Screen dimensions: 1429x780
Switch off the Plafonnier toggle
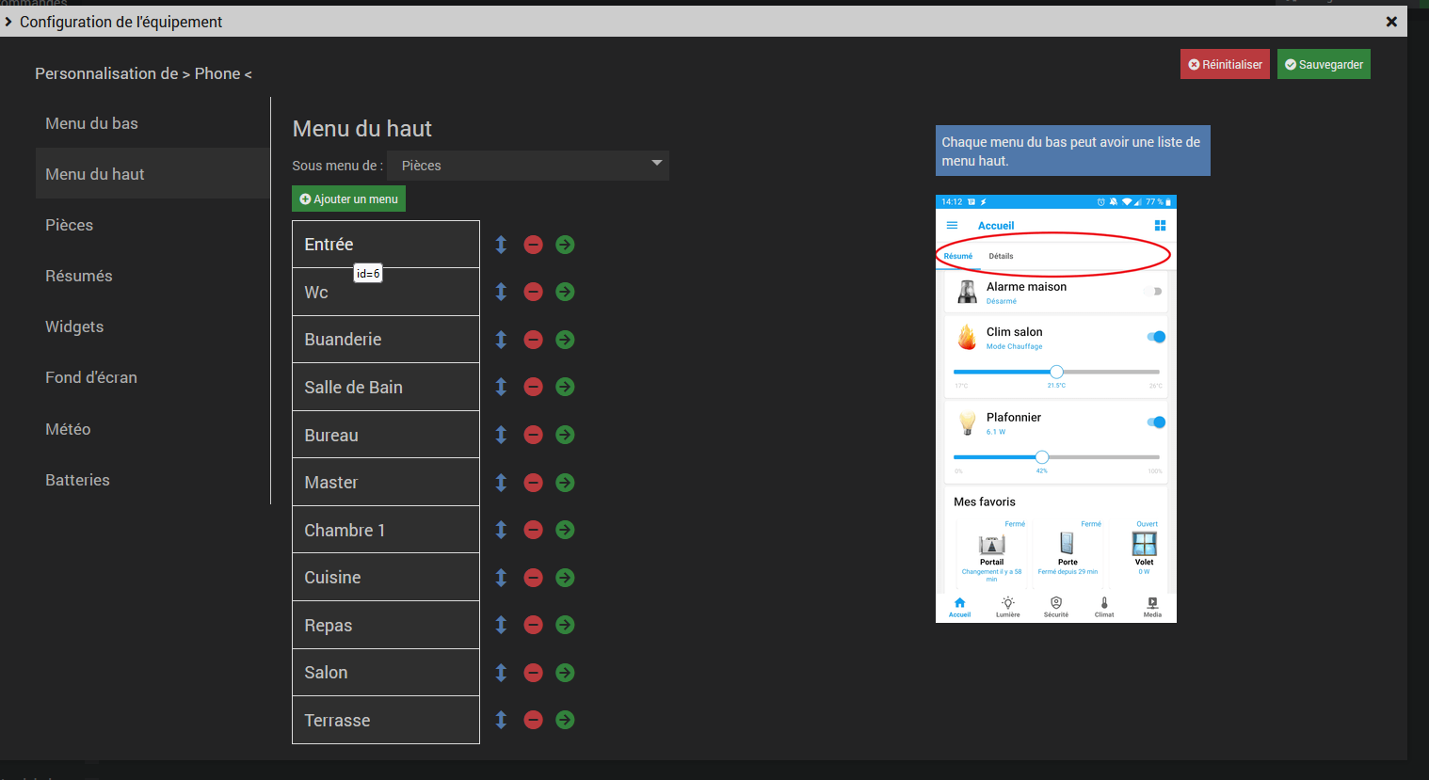1156,422
